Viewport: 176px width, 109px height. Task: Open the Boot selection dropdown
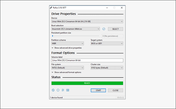click(x=75, y=29)
